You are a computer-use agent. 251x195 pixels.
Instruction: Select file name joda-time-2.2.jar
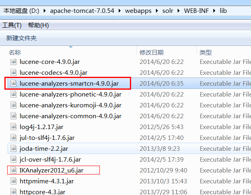click(x=44, y=149)
